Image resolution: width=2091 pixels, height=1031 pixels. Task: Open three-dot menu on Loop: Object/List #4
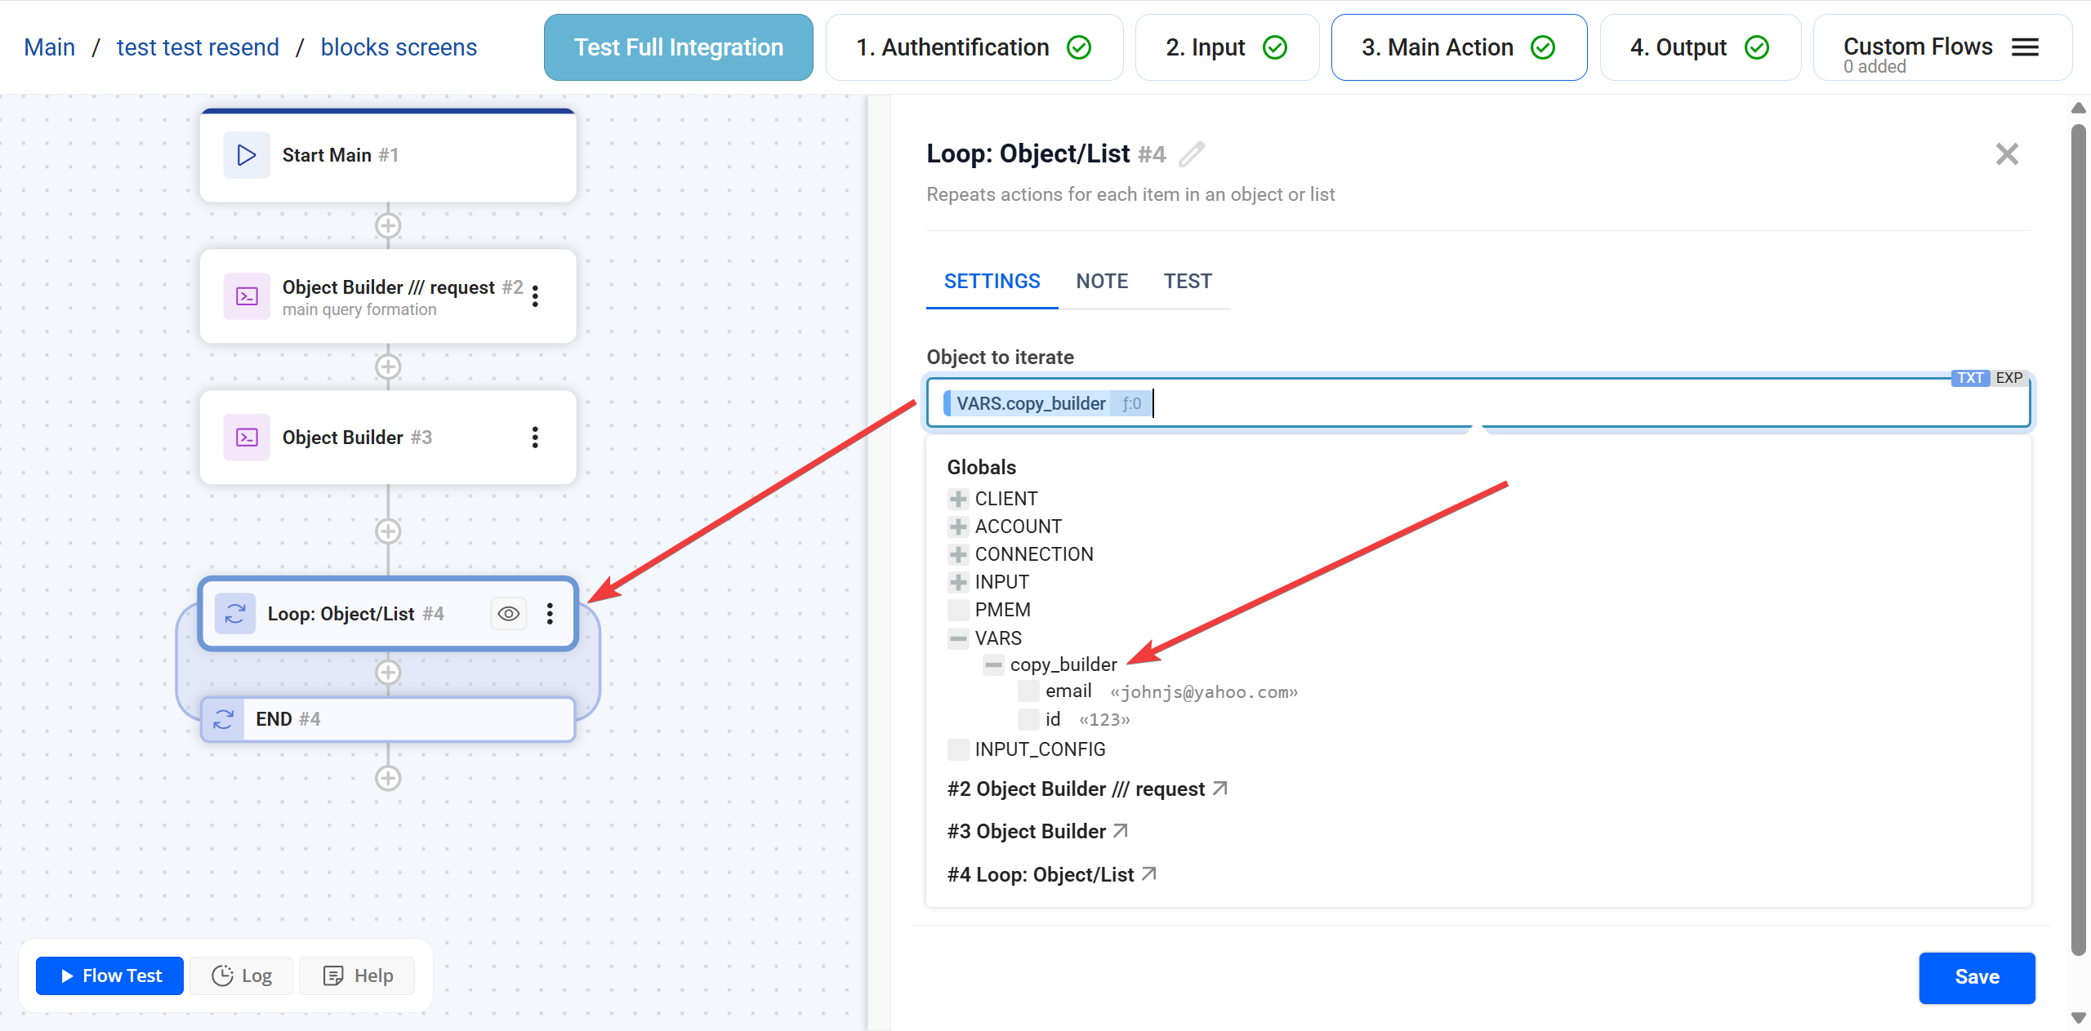pos(550,614)
